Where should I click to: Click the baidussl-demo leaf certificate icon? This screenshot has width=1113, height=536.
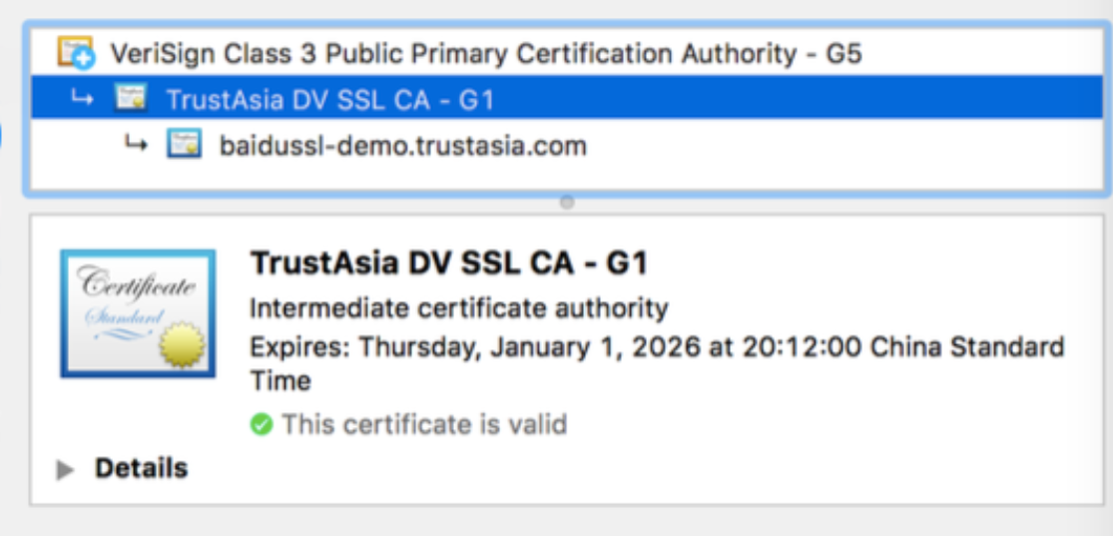[x=184, y=146]
